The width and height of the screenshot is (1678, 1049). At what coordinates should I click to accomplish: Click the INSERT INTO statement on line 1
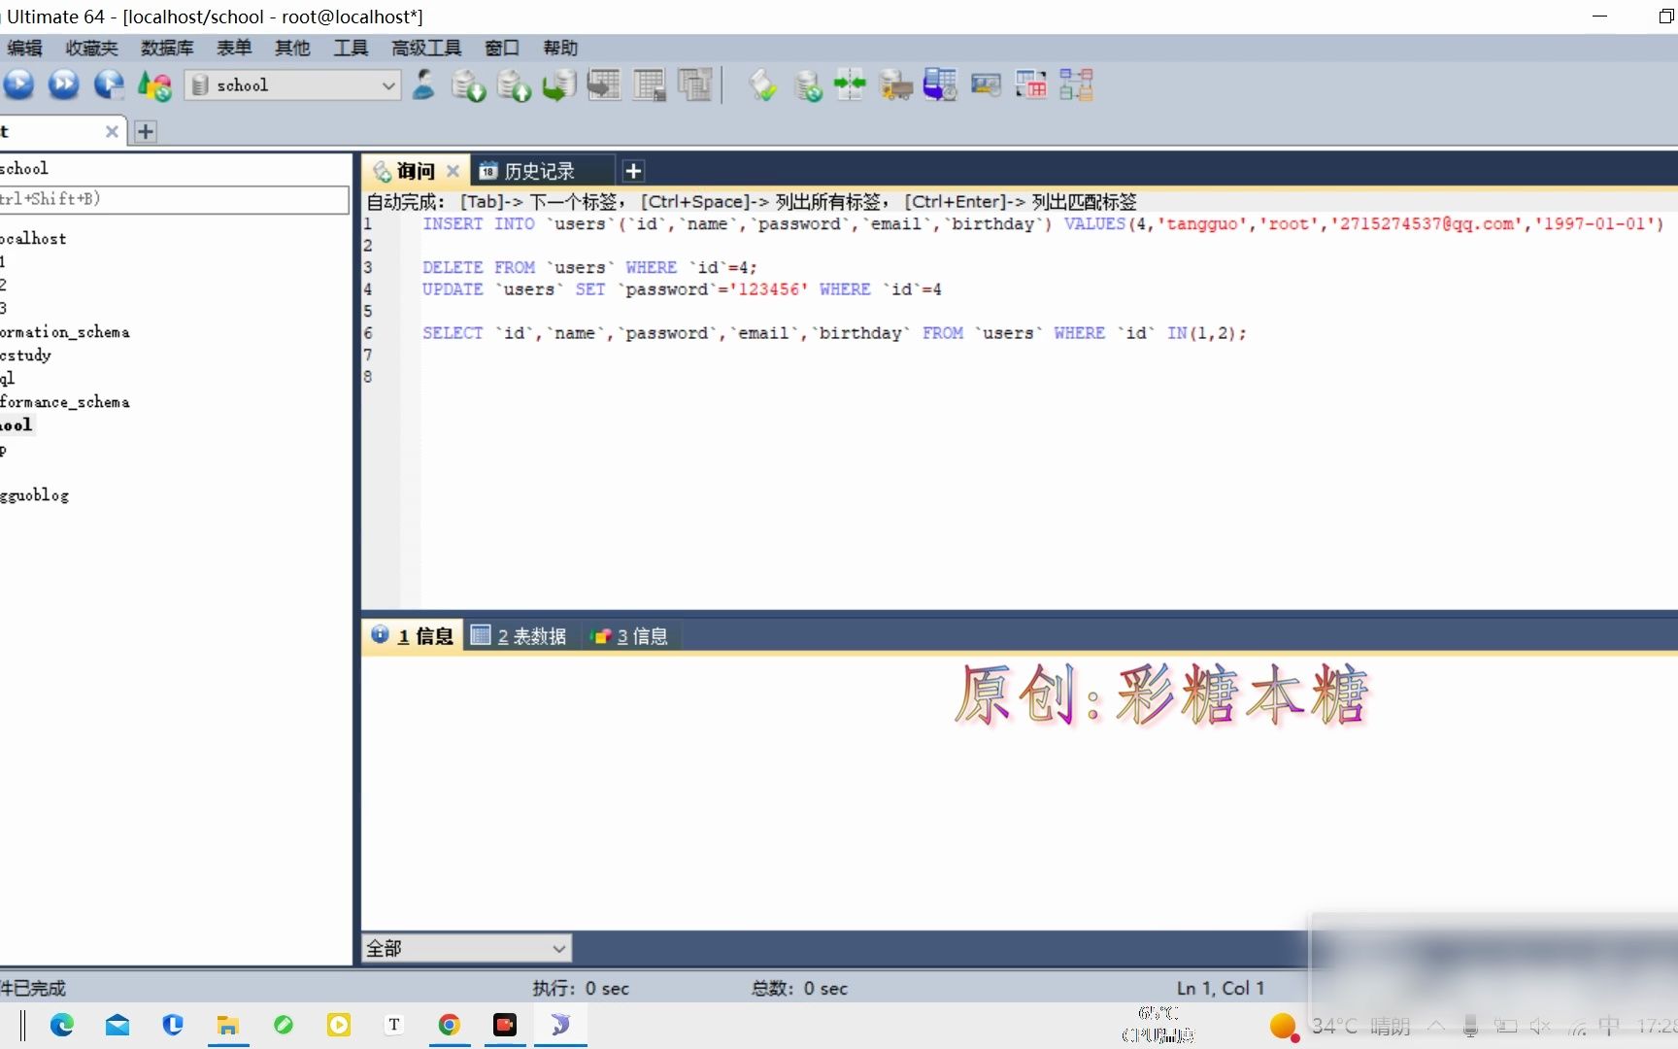pos(1043,223)
